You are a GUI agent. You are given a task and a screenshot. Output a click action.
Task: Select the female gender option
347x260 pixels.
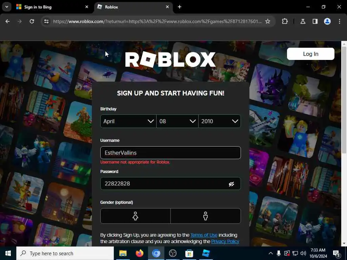pyautogui.click(x=136, y=216)
